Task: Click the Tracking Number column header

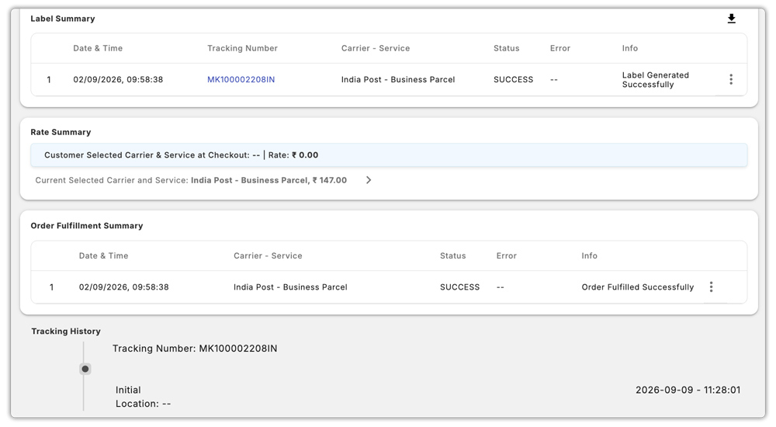Action: (x=242, y=49)
